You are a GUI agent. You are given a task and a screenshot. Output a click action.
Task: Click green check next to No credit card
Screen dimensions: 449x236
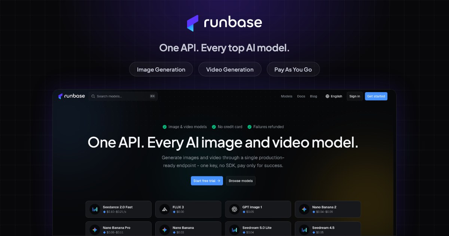tap(214, 127)
